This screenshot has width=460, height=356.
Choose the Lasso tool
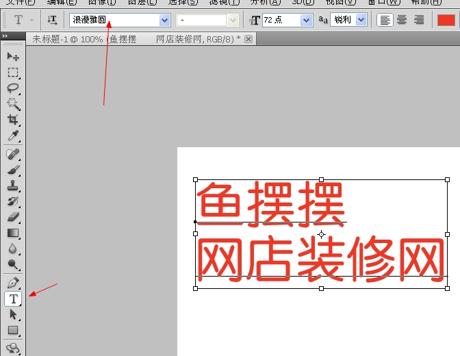tap(13, 88)
